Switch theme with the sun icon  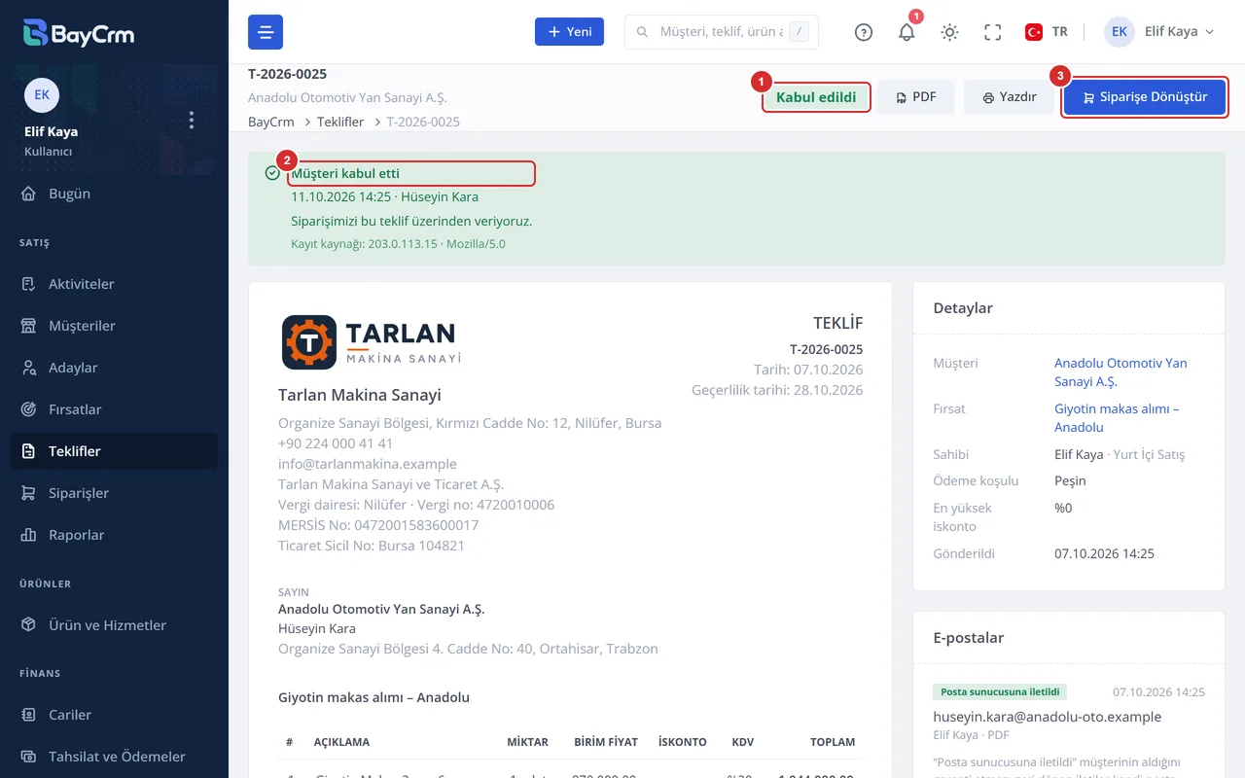click(x=950, y=32)
